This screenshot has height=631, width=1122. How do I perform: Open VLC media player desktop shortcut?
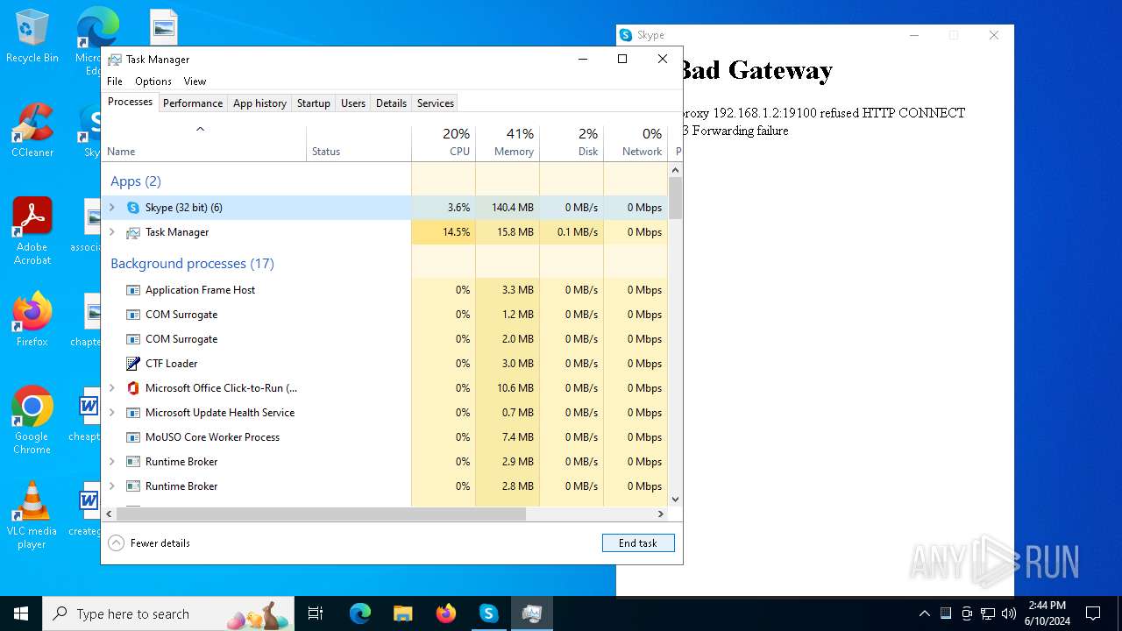[x=32, y=515]
